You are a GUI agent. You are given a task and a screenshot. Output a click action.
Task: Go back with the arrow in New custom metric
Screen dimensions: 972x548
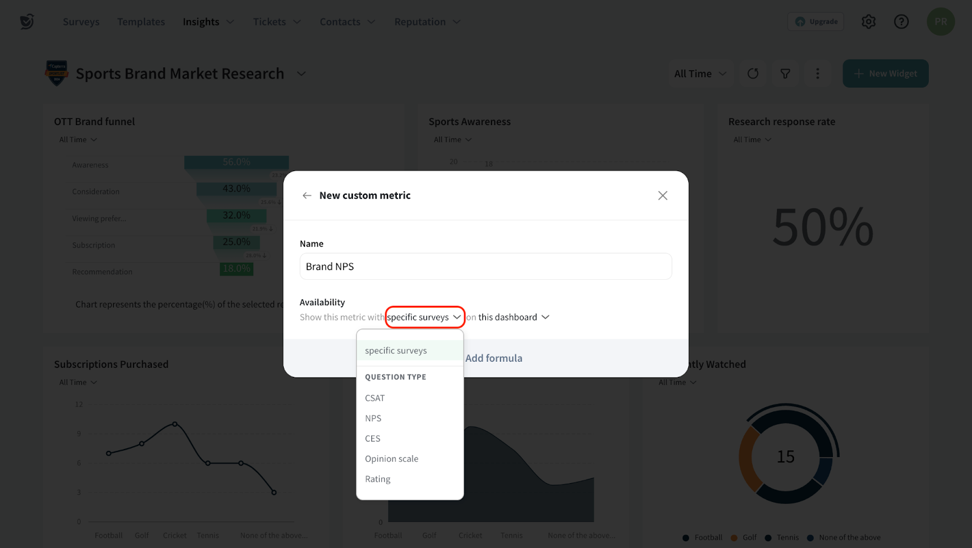point(307,195)
